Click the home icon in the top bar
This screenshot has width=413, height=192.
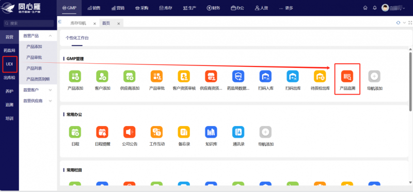tap(365, 8)
